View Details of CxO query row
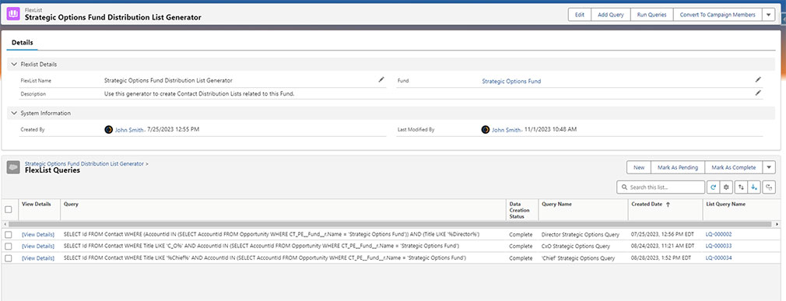The height and width of the screenshot is (301, 786). [38, 247]
